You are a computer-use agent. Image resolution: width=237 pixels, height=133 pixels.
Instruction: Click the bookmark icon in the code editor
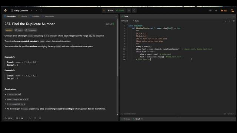(x=226, y=21)
